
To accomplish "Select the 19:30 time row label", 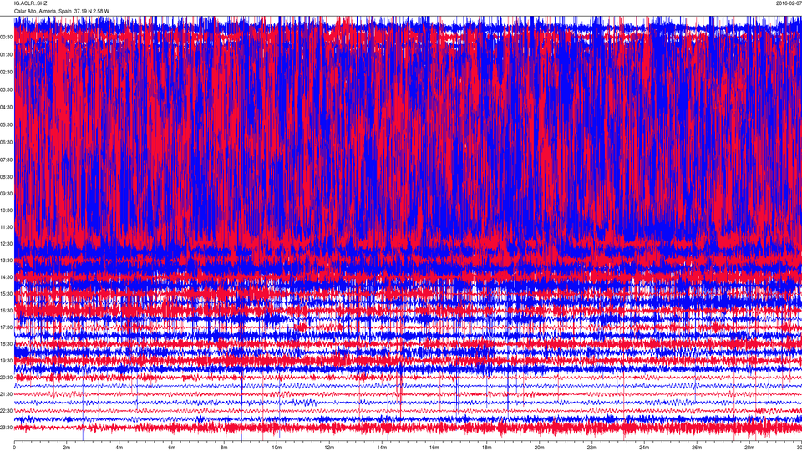I will [x=6, y=361].
